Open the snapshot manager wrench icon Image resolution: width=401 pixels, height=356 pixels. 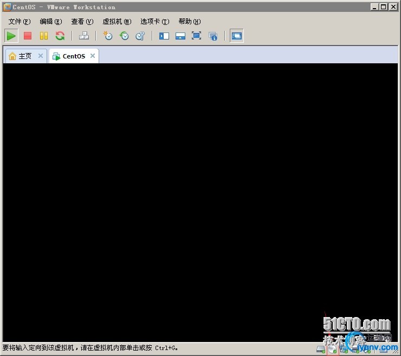(x=140, y=36)
